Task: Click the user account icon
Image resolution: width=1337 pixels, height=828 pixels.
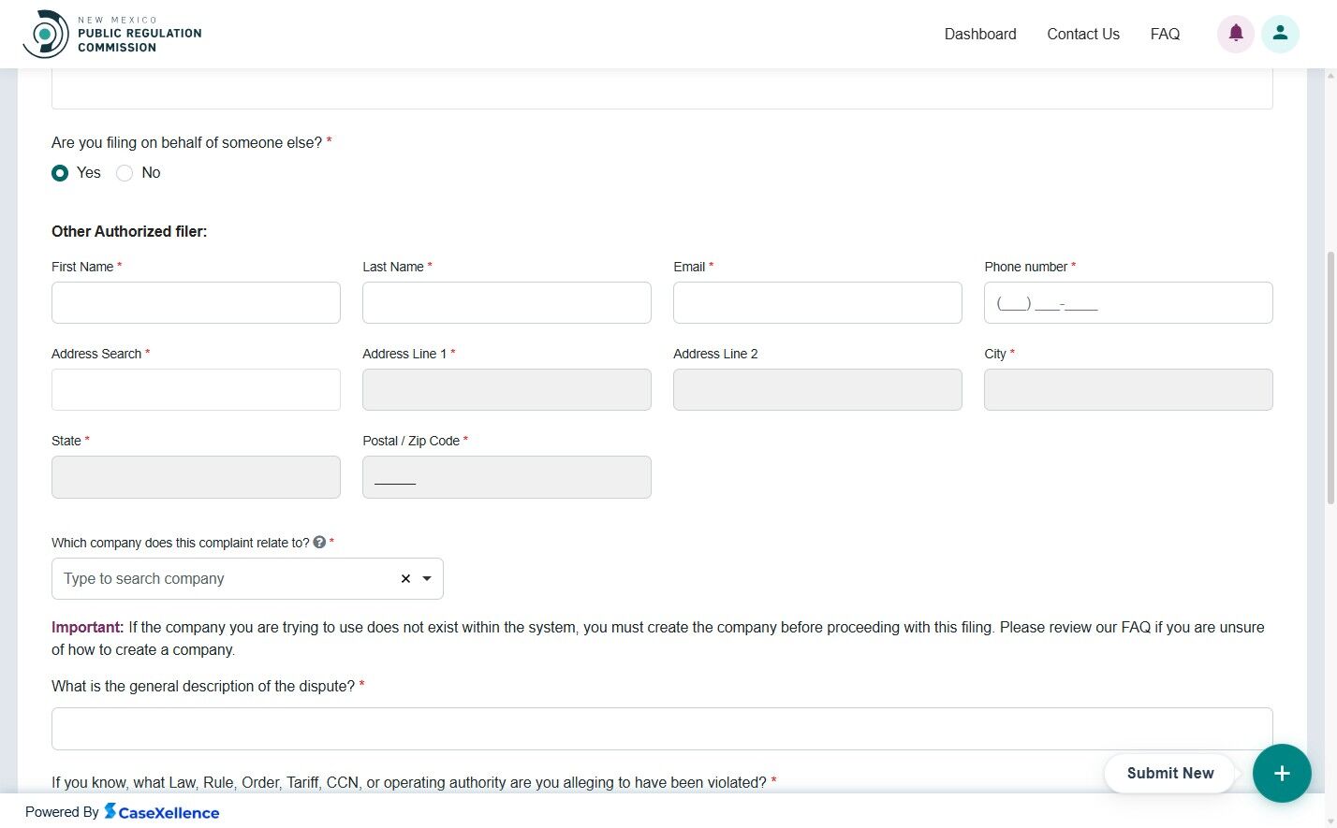Action: 1280,33
